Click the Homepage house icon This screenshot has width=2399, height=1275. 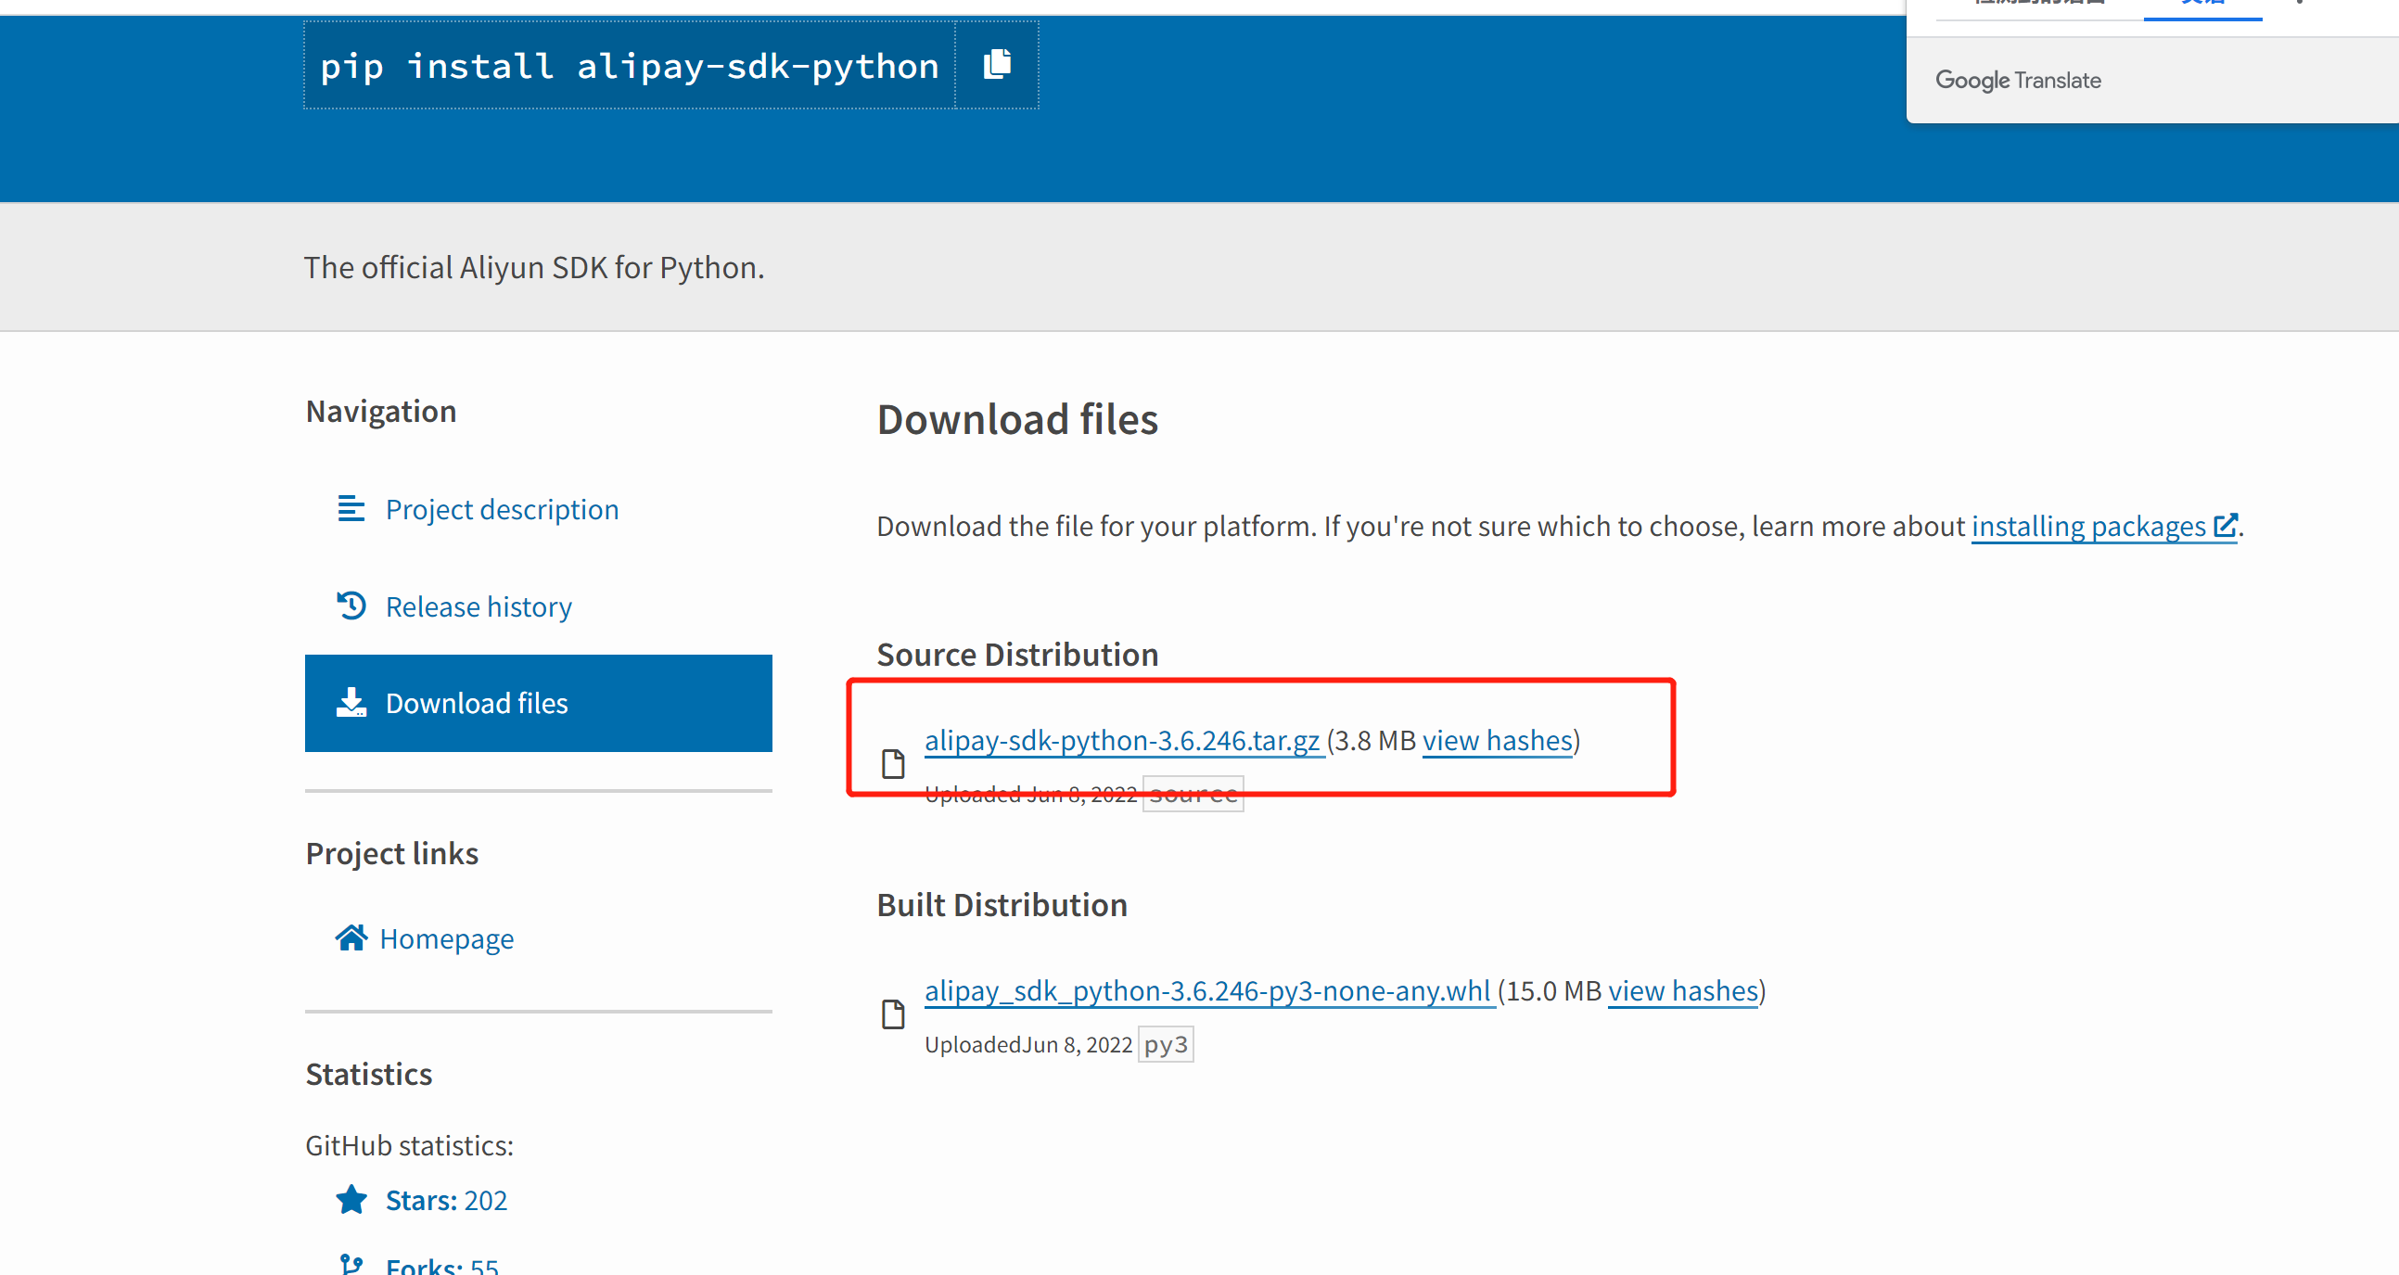351,937
